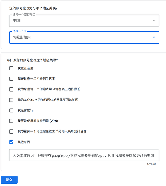Click the 我经常旅行 label text
Image resolution: width=166 pixels, height=186 pixels.
(x=25, y=110)
